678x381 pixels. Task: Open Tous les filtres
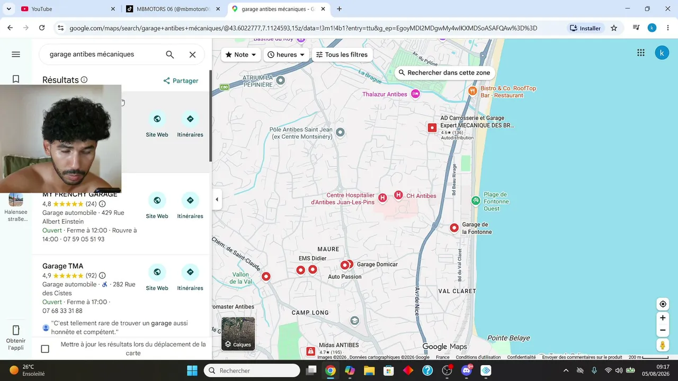342,55
